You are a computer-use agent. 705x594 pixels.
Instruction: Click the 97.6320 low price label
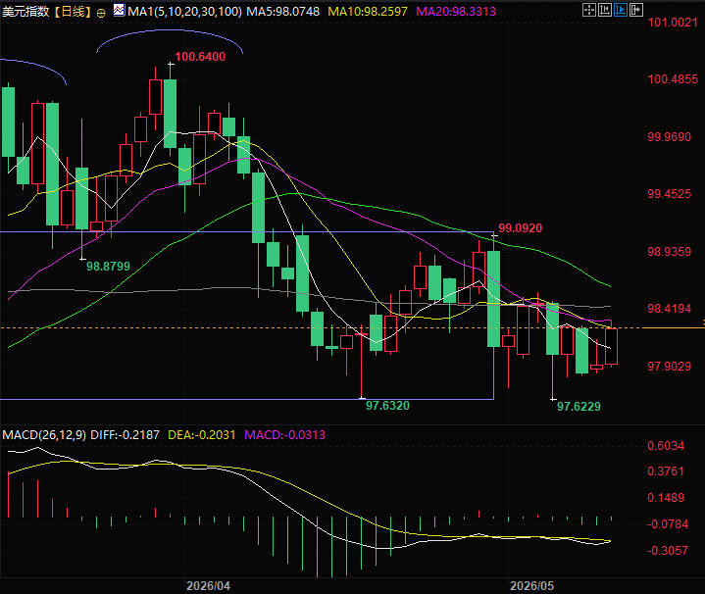coord(387,406)
